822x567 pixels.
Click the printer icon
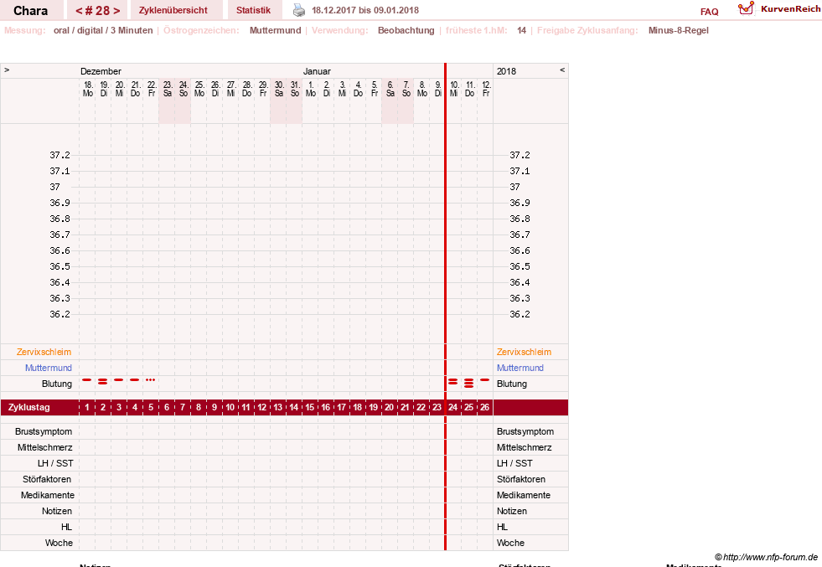coord(299,10)
